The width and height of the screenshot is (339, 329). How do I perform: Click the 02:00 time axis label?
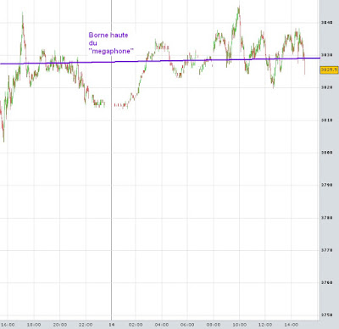[x=136, y=325]
